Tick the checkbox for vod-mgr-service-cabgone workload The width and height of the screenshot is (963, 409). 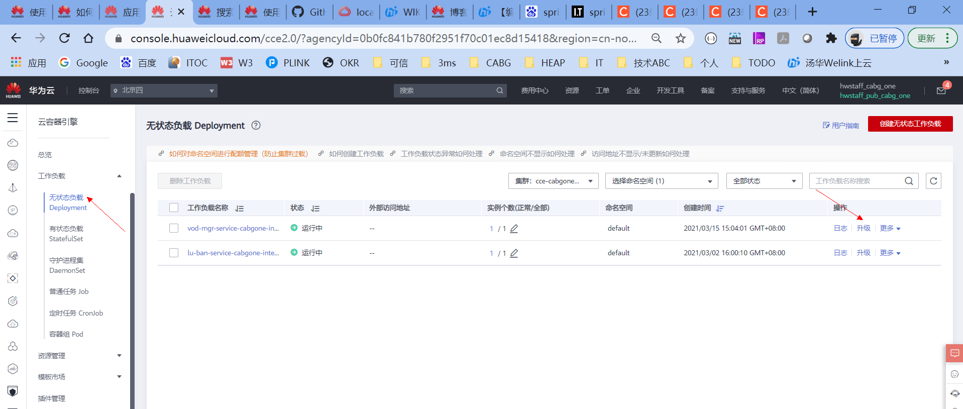point(174,228)
